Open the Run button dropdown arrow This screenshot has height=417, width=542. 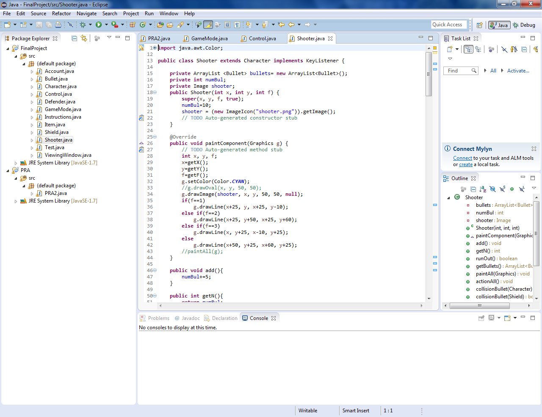coord(105,25)
